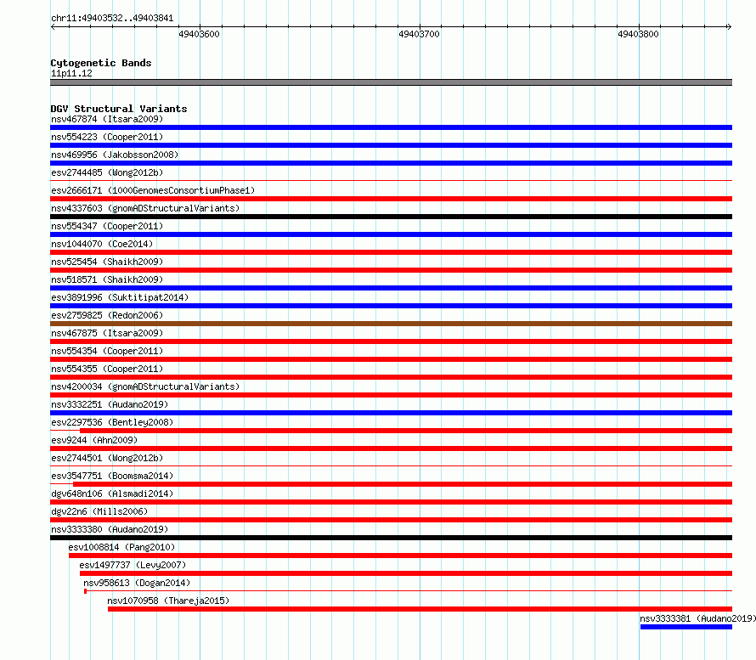756x660 pixels.
Task: Select the black bar under nsv4337603
Action: tap(391, 217)
